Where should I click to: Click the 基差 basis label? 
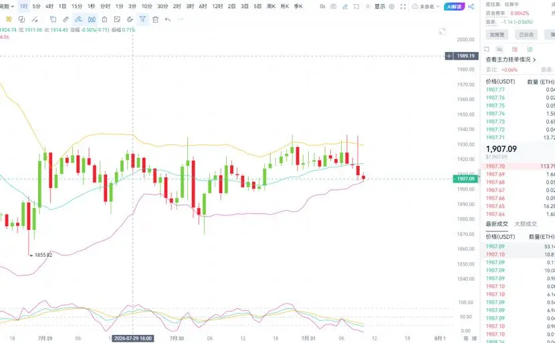(491, 22)
